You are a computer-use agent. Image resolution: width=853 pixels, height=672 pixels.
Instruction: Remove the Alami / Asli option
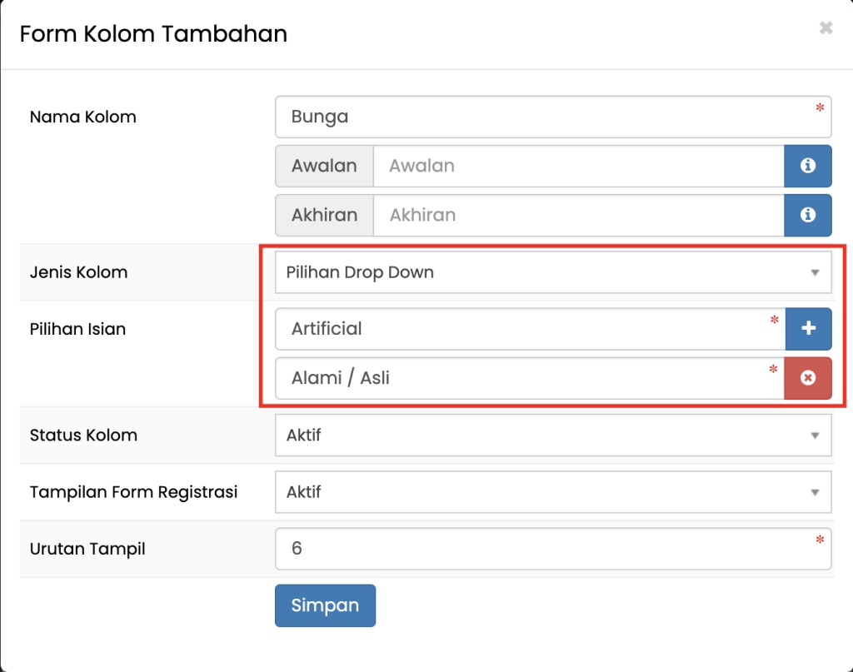[807, 378]
